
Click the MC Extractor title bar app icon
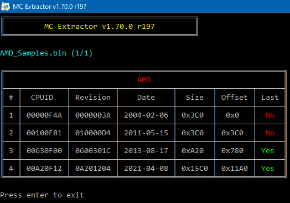5,7
